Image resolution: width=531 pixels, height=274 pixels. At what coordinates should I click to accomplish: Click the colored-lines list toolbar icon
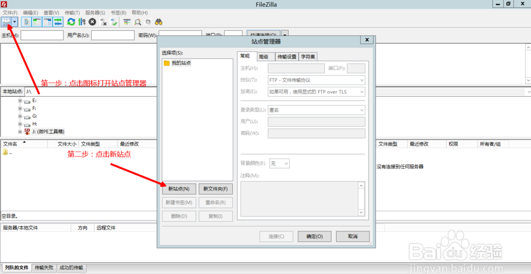click(x=127, y=22)
